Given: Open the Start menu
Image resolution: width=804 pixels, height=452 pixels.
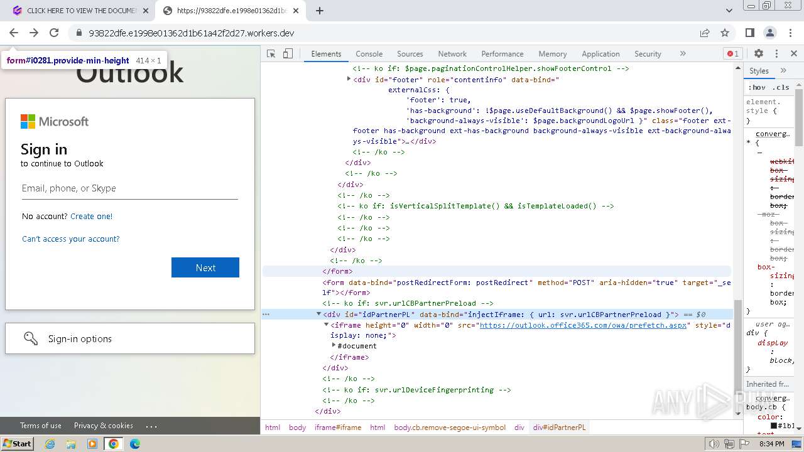Looking at the screenshot, I should point(17,444).
